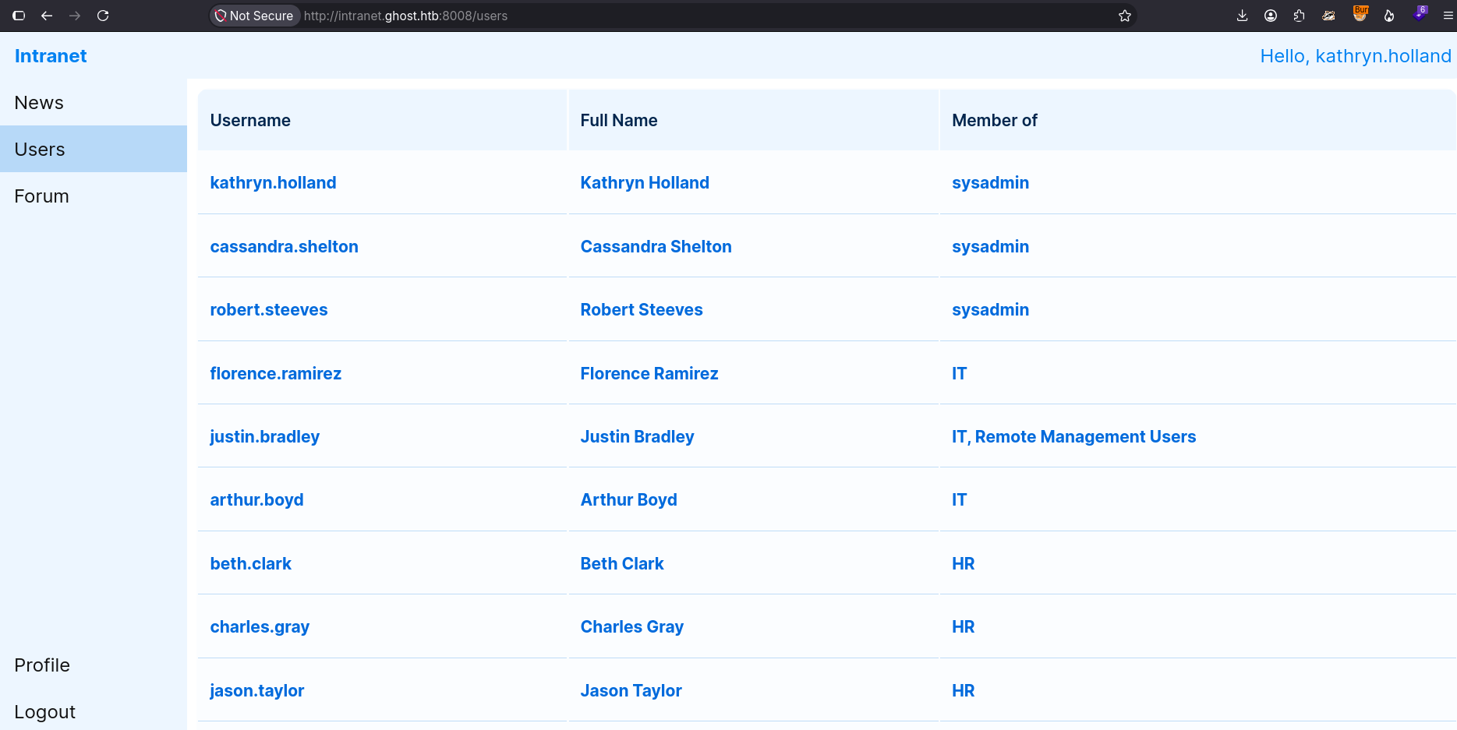Go back using the back arrow

click(47, 16)
